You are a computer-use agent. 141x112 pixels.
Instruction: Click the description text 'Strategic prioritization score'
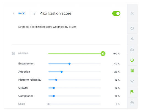pyautogui.click(x=36, y=27)
